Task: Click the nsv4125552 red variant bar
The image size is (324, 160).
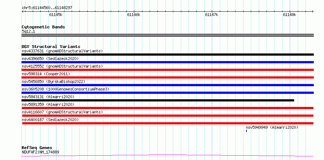Action: [167, 70]
